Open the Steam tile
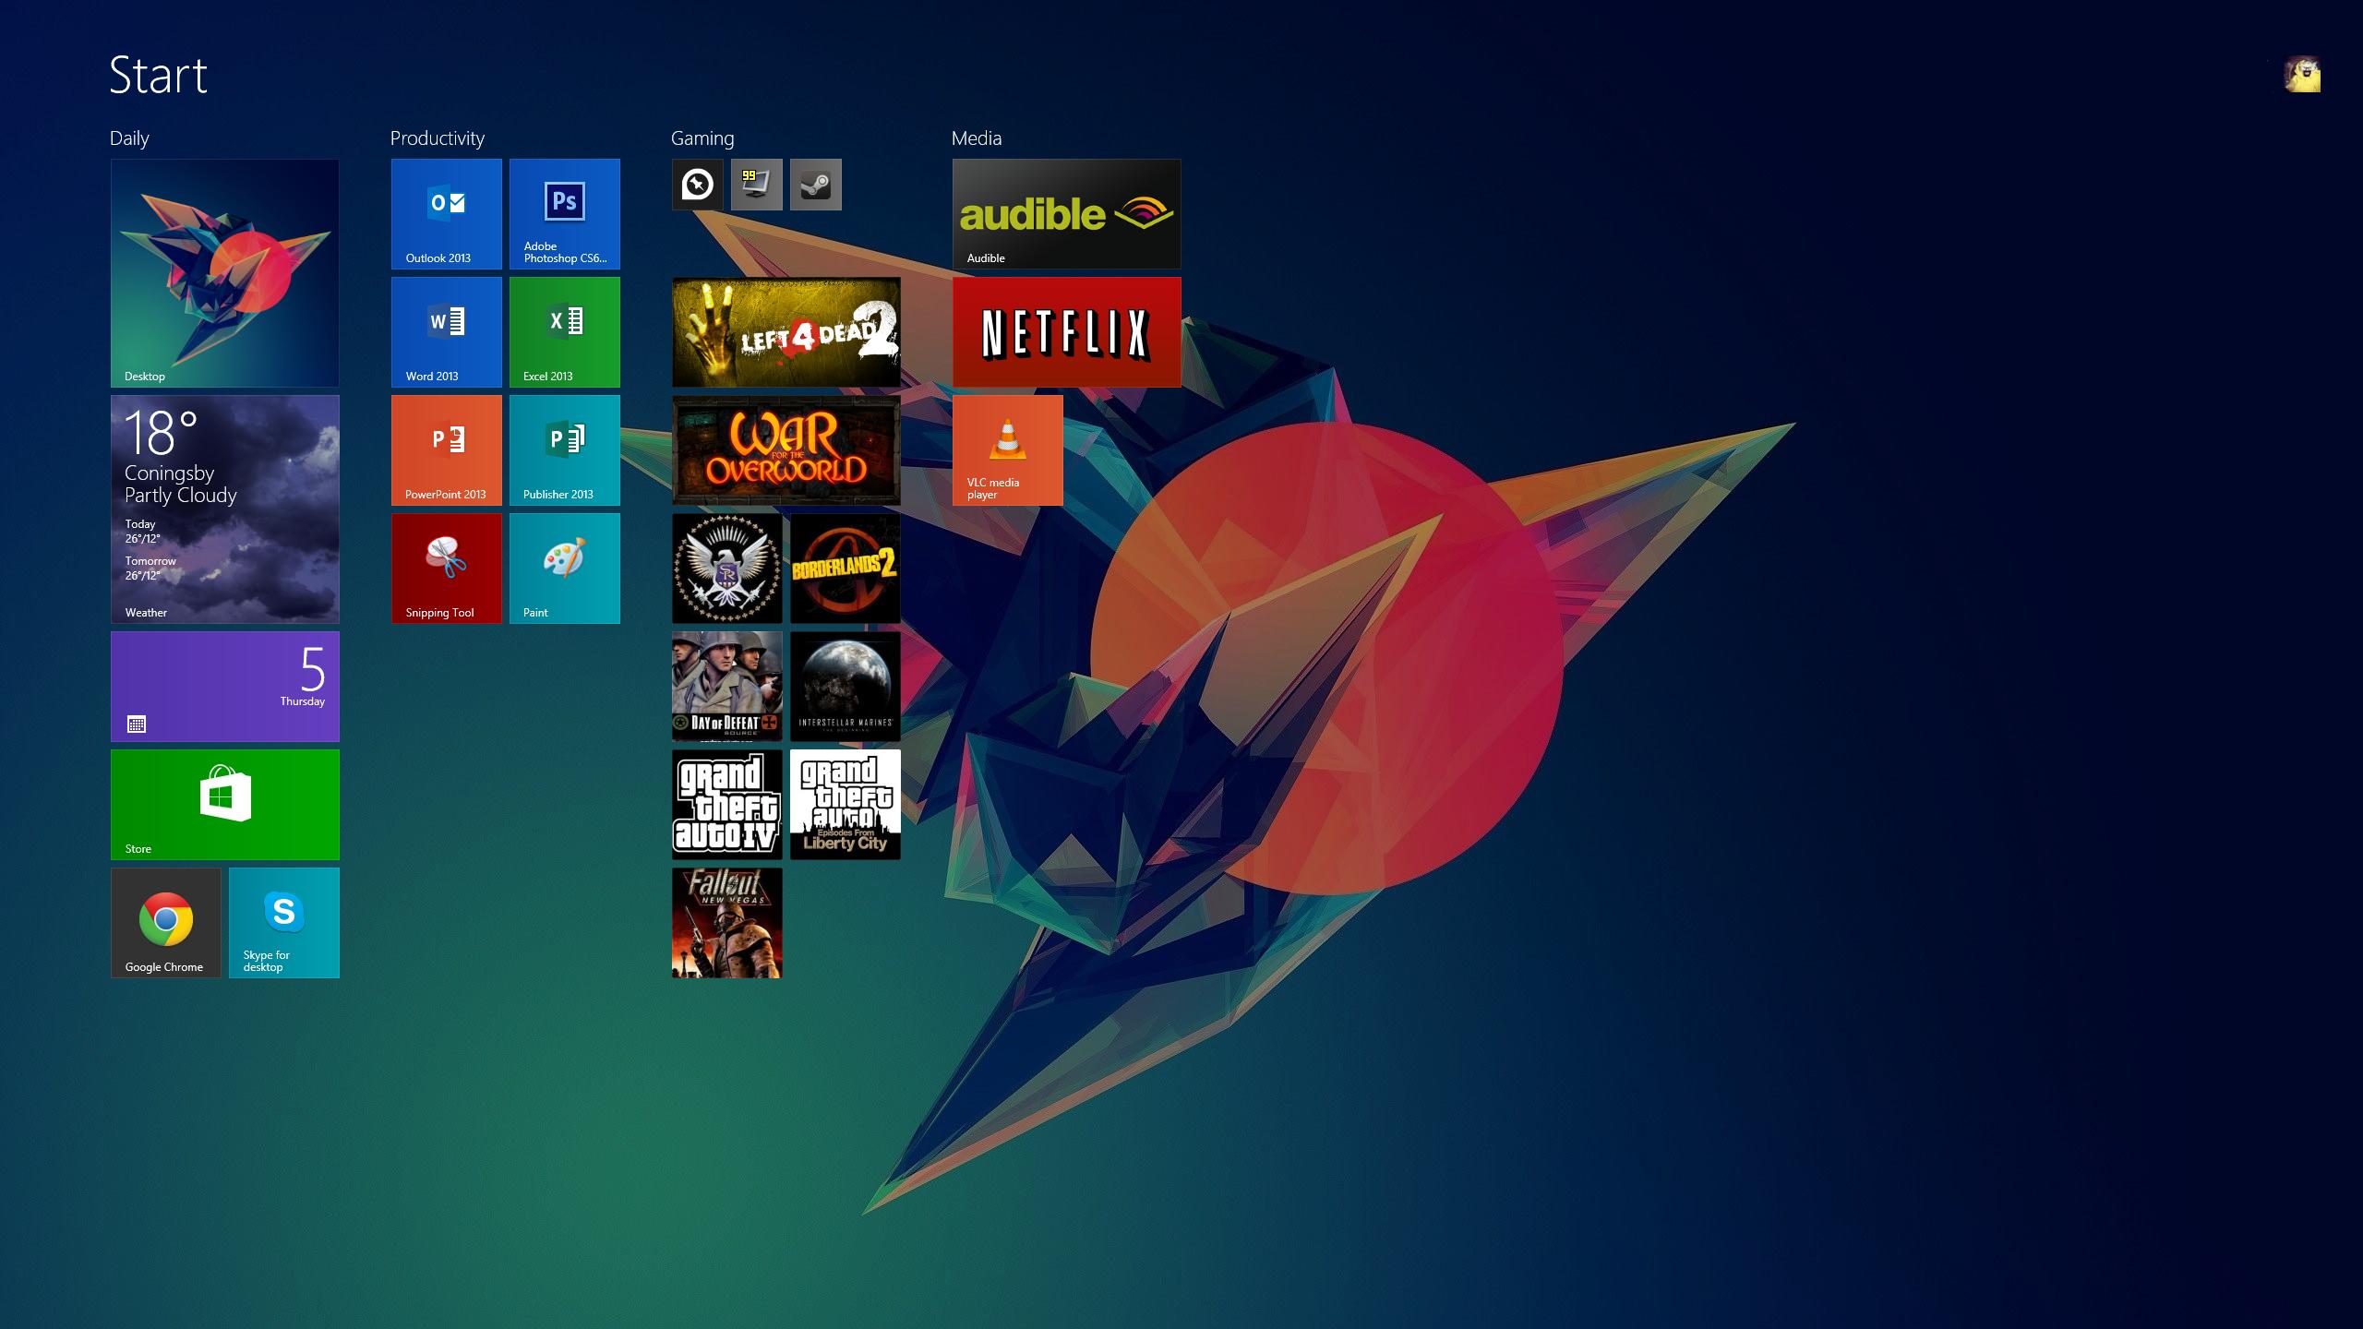The width and height of the screenshot is (2363, 1329). pos(815,185)
